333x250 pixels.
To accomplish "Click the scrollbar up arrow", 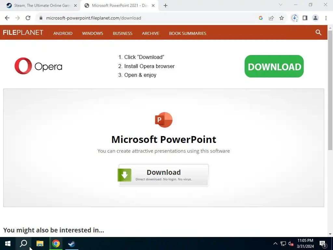I will [330, 28].
